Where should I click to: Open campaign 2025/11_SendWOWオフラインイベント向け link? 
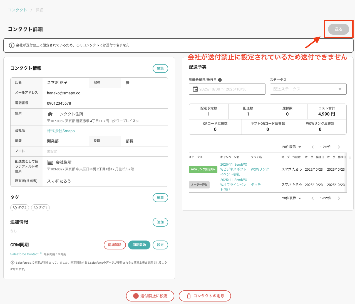pos(234,185)
